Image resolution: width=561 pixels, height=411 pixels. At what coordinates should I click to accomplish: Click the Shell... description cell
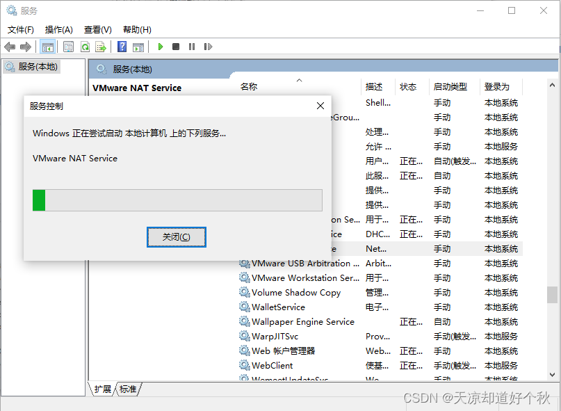click(378, 103)
